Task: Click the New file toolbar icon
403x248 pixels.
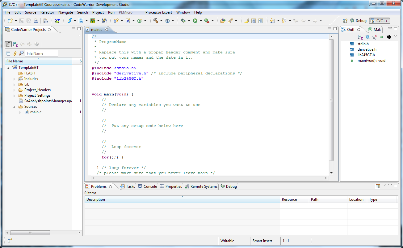Action: [10, 21]
